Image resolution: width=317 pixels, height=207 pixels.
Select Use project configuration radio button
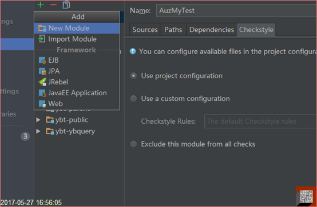[x=133, y=76]
